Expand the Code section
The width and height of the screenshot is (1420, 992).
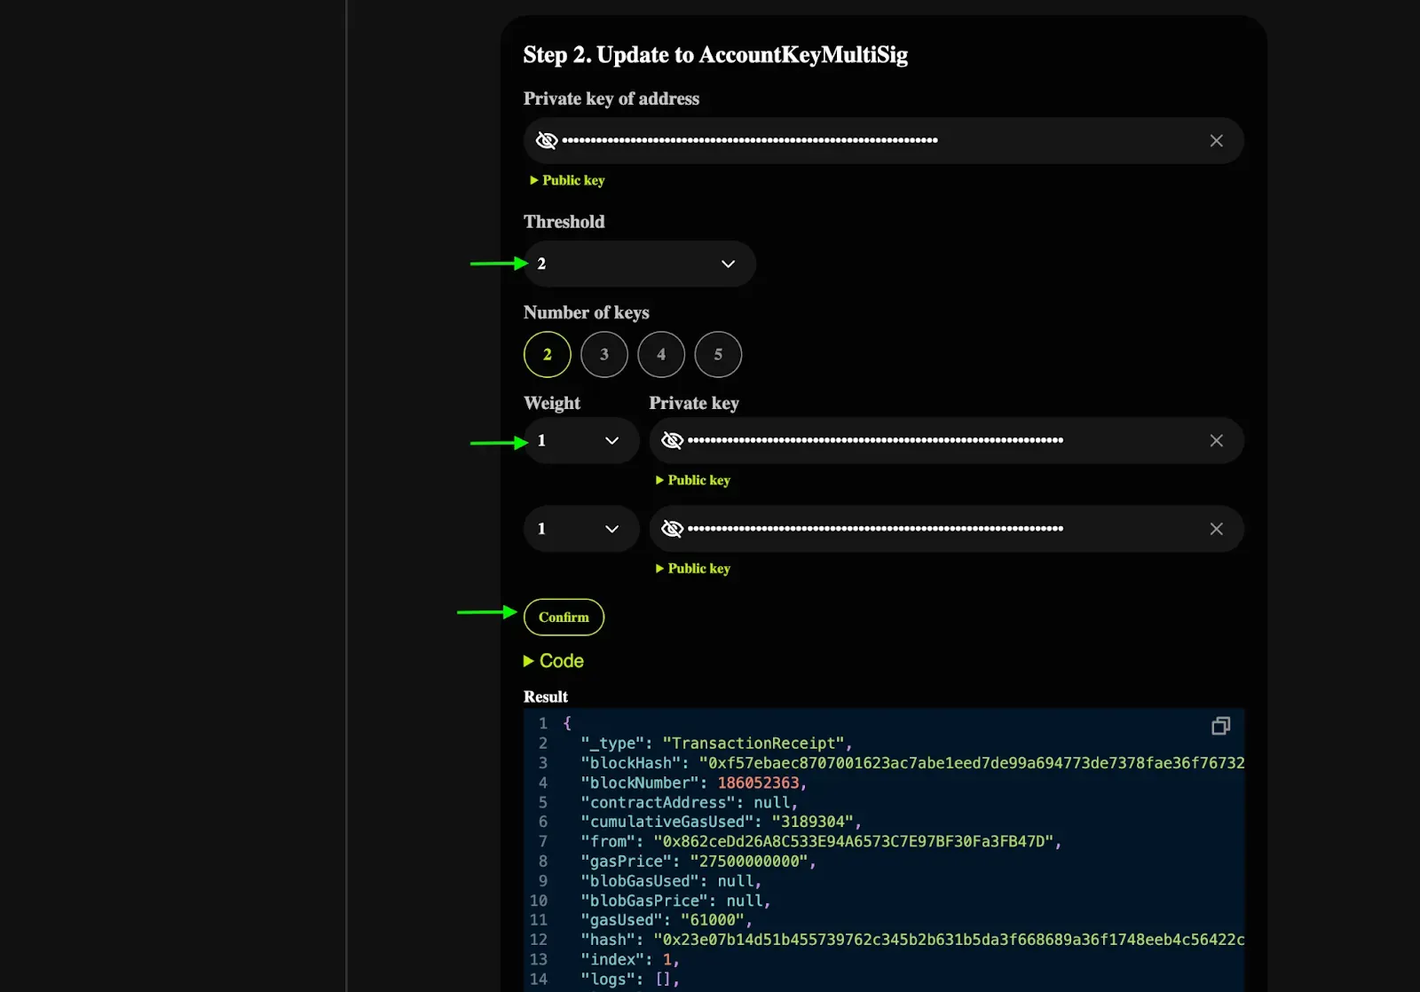554,661
